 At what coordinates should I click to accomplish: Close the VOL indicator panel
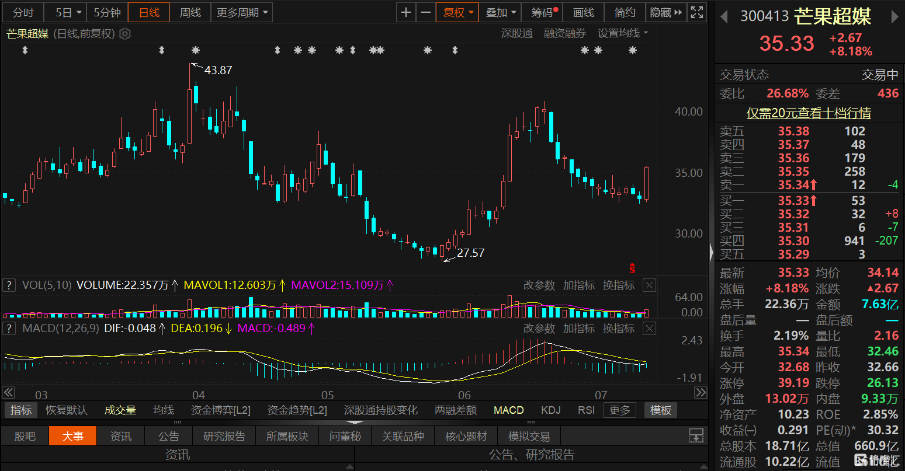pos(649,285)
